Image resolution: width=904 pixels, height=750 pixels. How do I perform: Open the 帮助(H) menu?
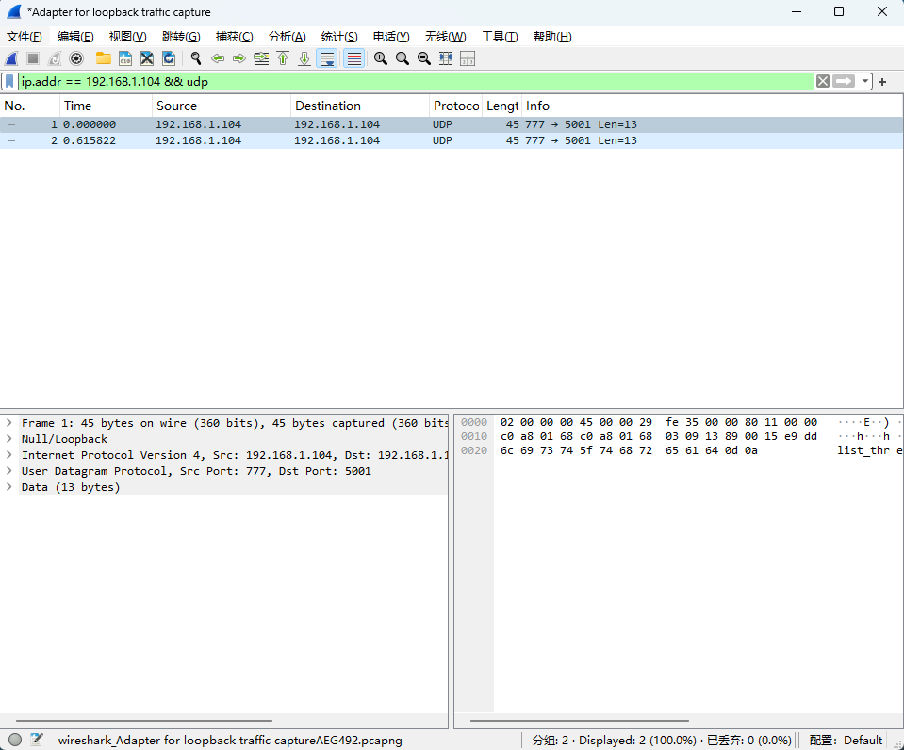tap(552, 37)
